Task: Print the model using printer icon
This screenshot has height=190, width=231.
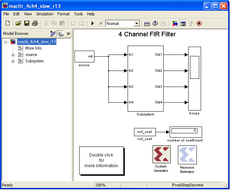Action: tap(35, 24)
